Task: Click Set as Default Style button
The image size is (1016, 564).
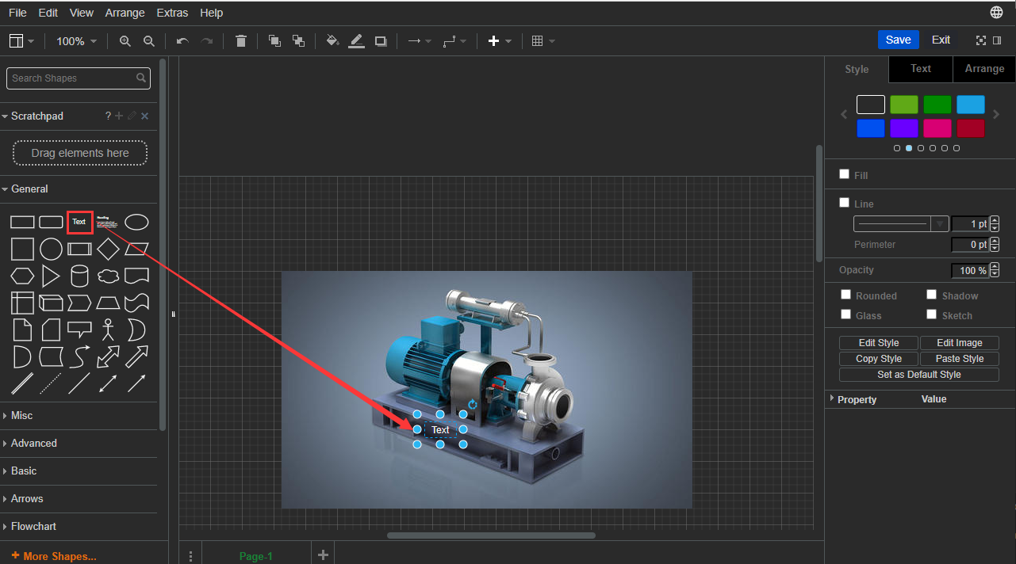Action: pos(919,375)
